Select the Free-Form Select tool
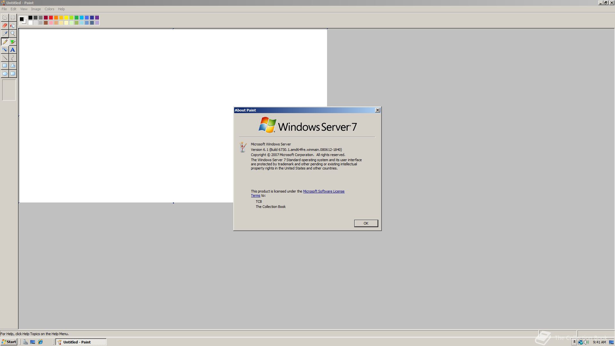 click(x=5, y=18)
